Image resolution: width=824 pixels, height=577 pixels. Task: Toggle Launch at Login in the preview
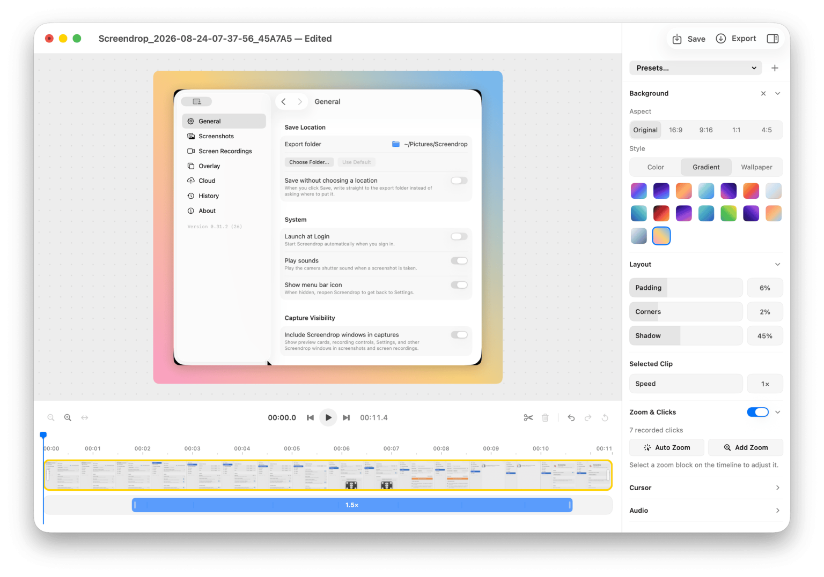point(459,236)
